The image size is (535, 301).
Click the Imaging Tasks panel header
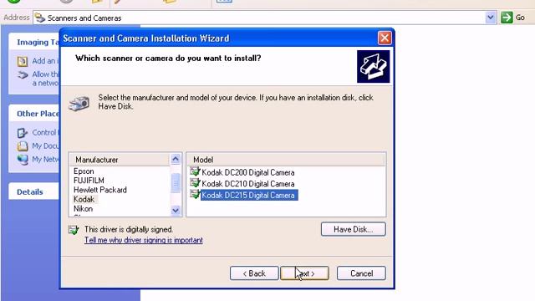(33, 42)
